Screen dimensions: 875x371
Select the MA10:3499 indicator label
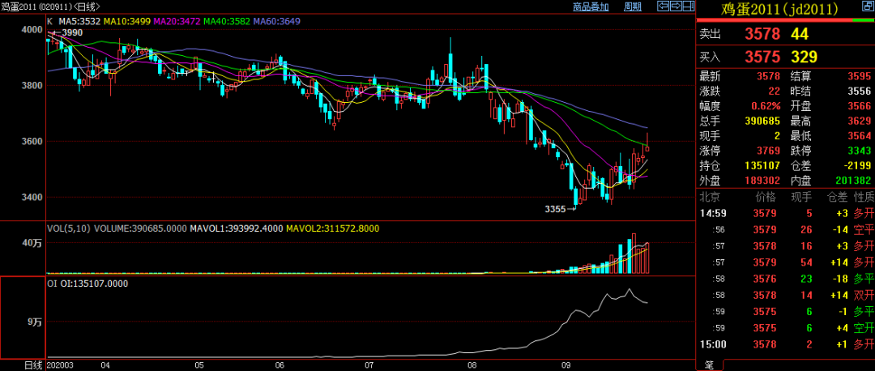point(127,22)
